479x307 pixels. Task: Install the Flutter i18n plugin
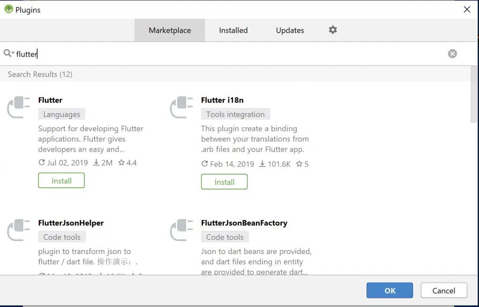click(x=224, y=182)
